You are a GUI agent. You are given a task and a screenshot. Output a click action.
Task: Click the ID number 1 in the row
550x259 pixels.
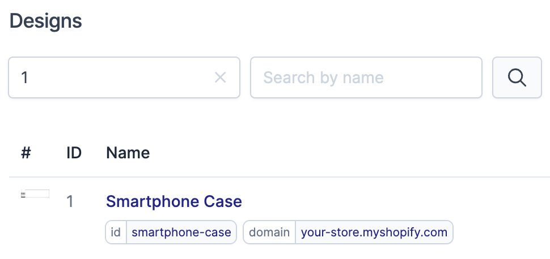click(70, 201)
